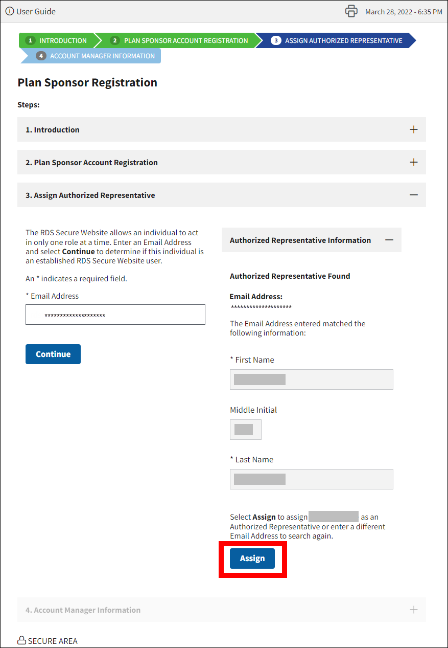Viewport: 448px width, 648px height.
Task: Open the User Guide info icon
Action: point(10,11)
